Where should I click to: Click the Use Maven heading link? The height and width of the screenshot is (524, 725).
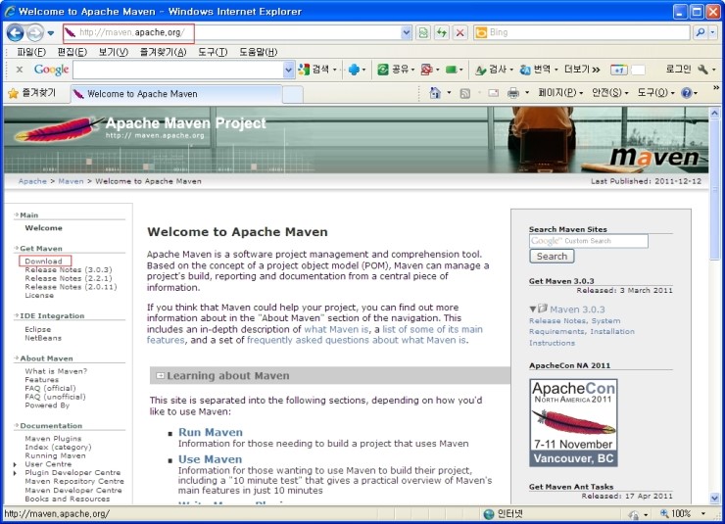coord(210,459)
